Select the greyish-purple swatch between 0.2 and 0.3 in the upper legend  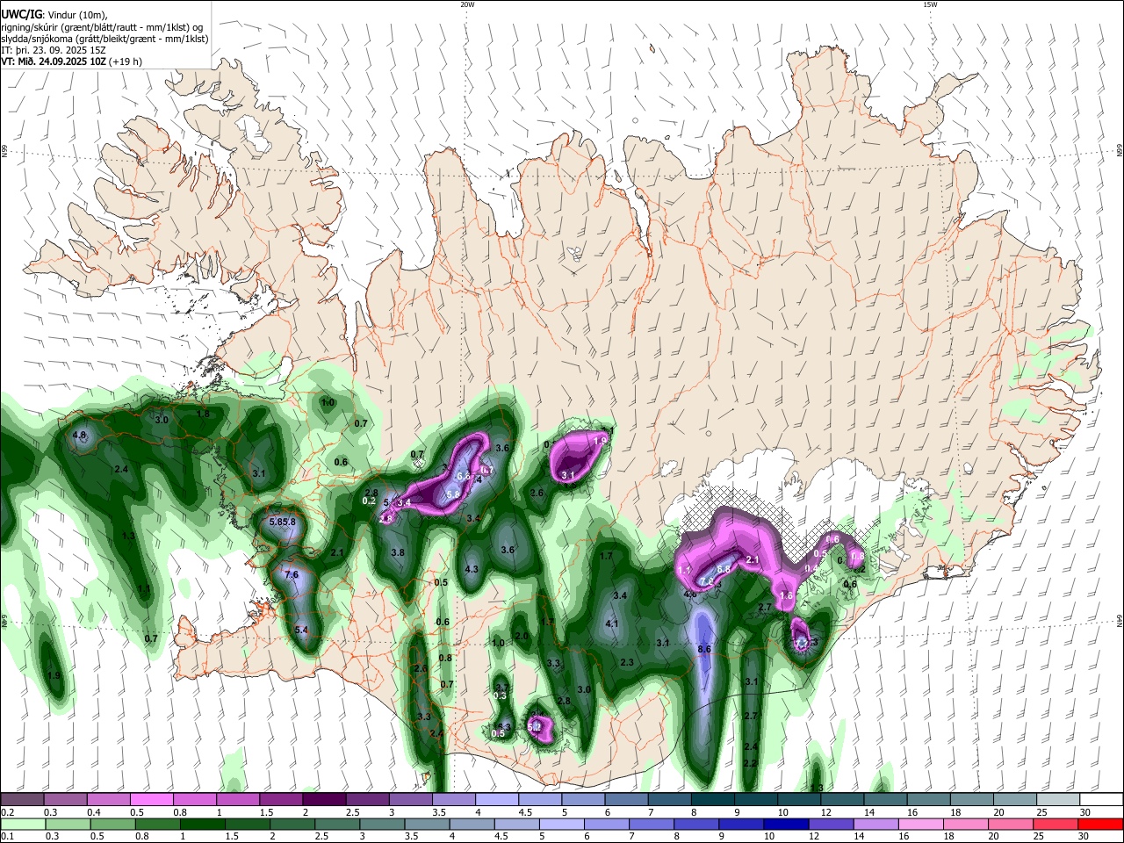[22, 800]
